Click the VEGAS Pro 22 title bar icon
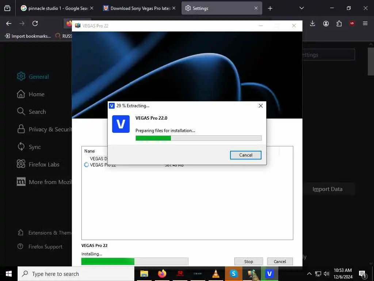 [77, 26]
